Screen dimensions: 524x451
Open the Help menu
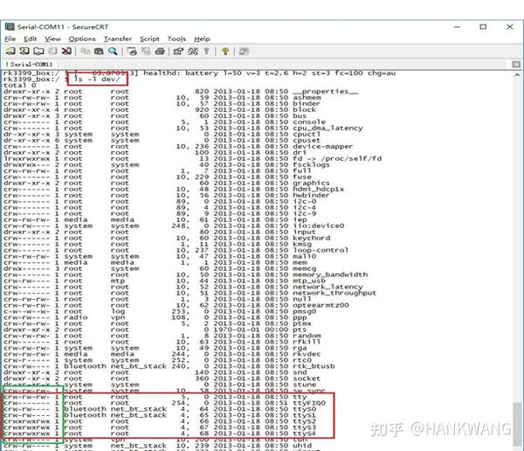[x=202, y=38]
